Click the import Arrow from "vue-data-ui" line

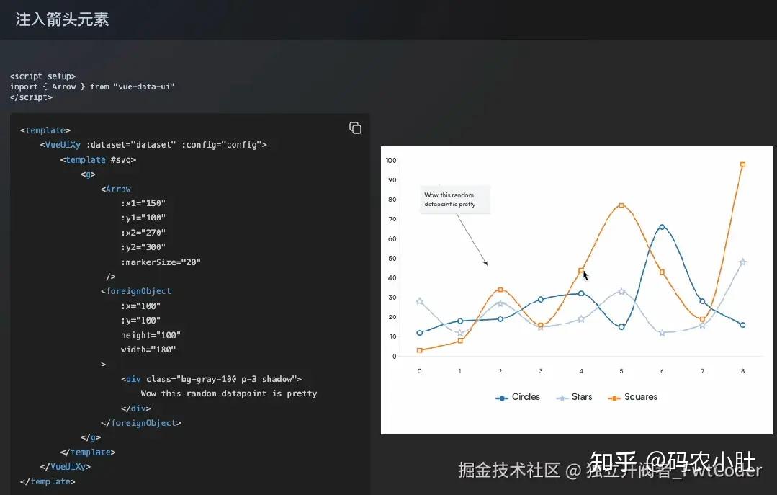[x=92, y=86]
